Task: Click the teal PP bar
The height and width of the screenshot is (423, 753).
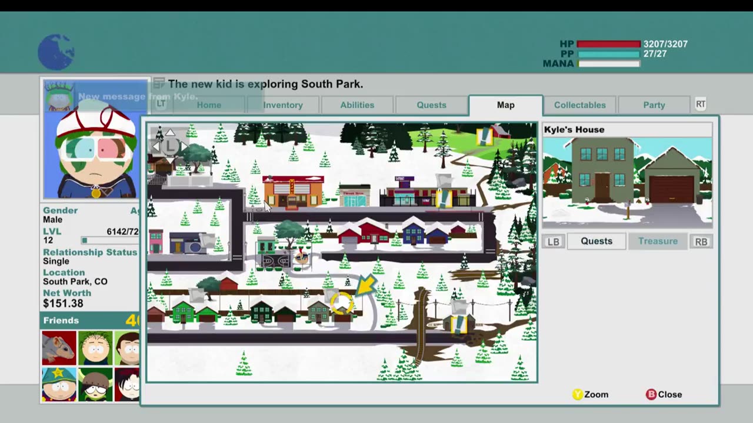Action: 608,54
